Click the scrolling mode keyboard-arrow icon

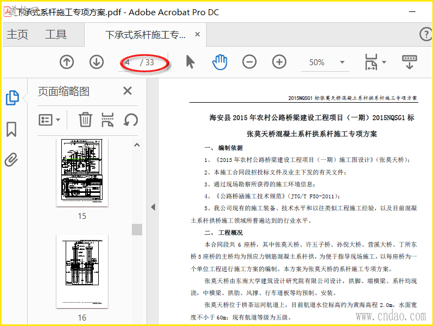[410, 62]
